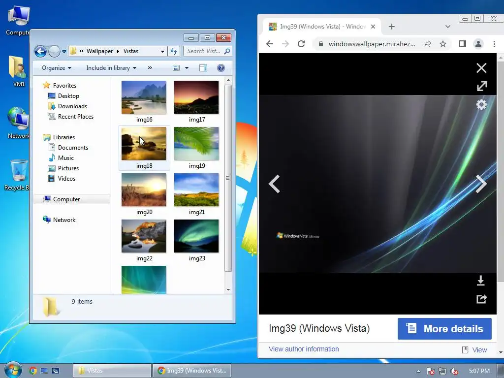
Task: Click Explorer's disabled forward arrow button
Action: [54, 51]
